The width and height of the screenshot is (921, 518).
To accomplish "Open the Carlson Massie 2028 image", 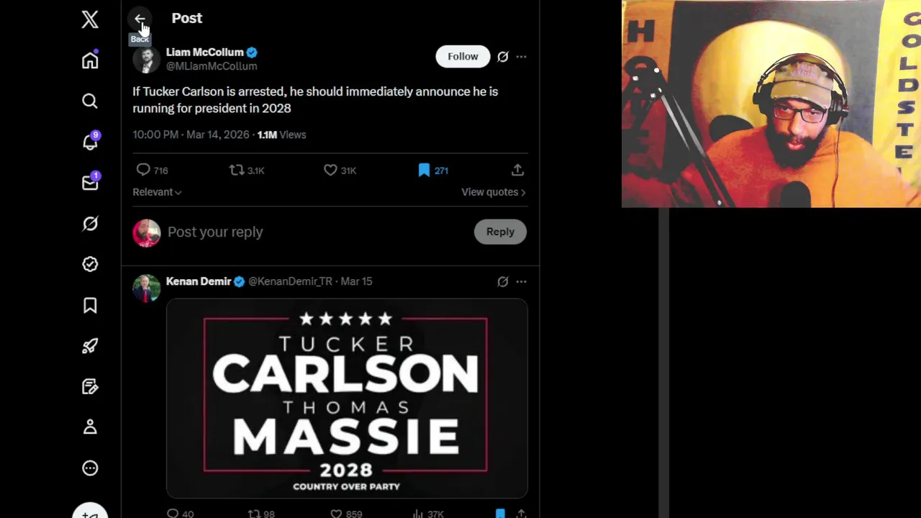I will [x=347, y=399].
